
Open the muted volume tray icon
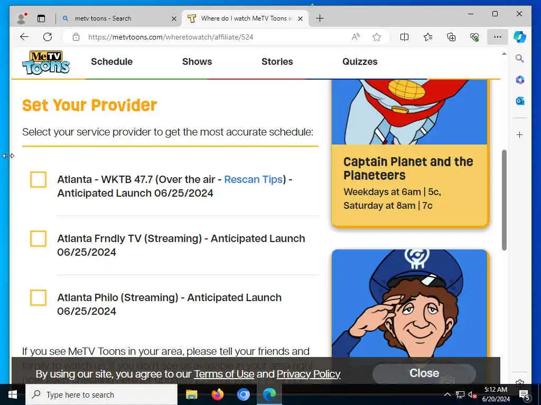coord(472,394)
